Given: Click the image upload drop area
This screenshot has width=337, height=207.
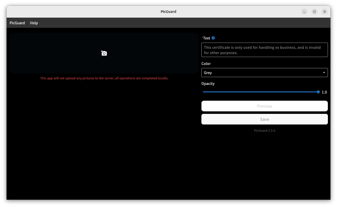Looking at the screenshot, I should (x=104, y=53).
